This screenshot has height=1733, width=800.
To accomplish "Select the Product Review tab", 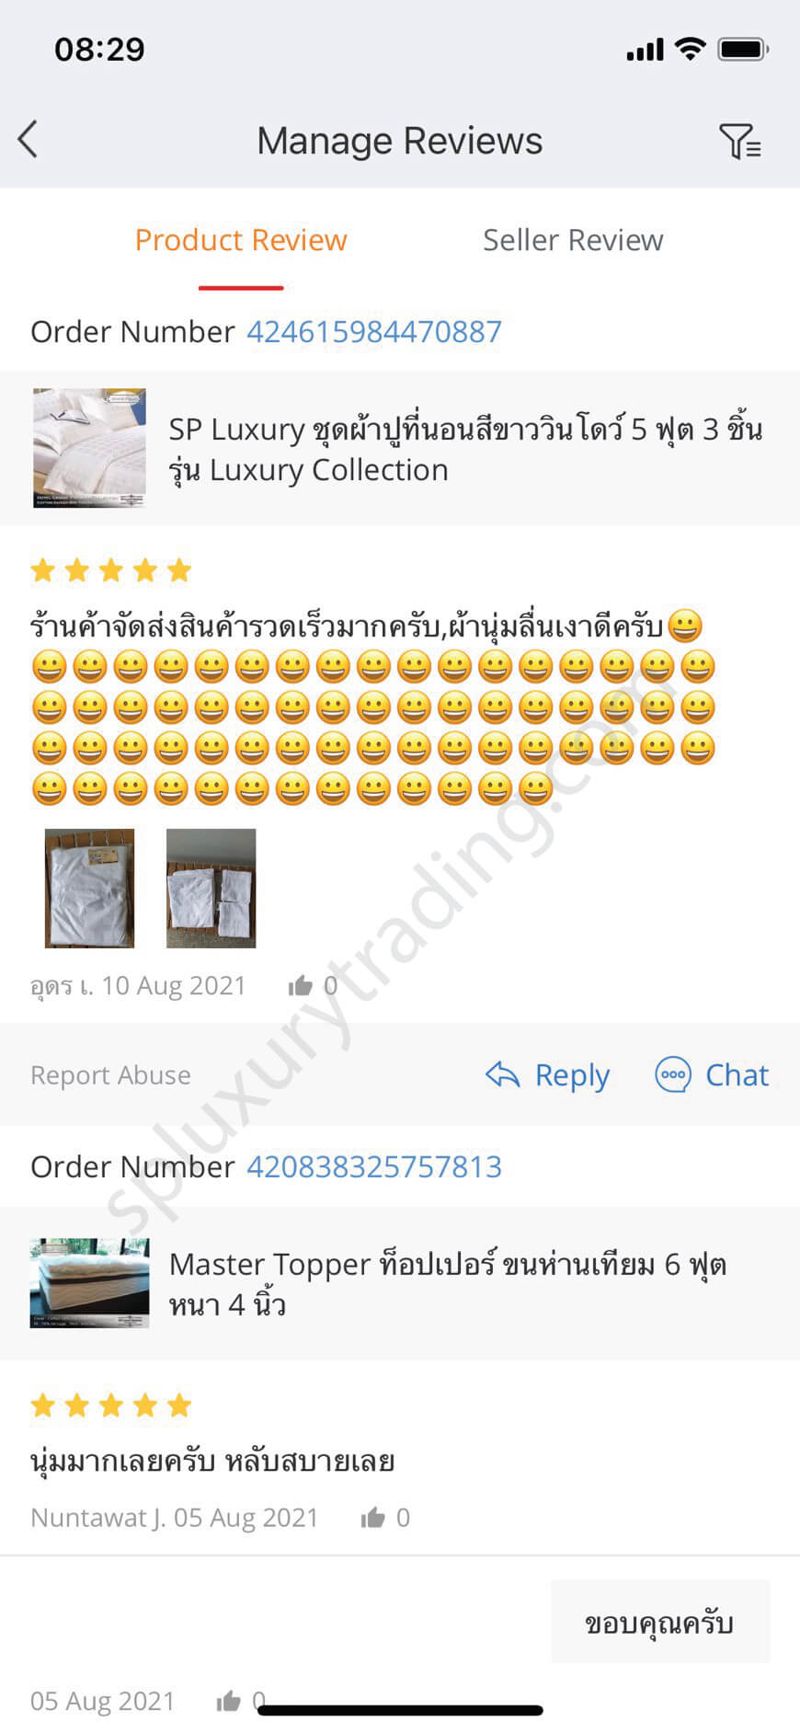I will coord(241,240).
